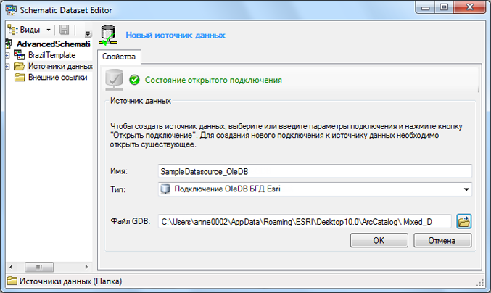The height and width of the screenshot is (293, 491).
Task: Expand the BrazilTemplate tree node
Action: coord(7,56)
